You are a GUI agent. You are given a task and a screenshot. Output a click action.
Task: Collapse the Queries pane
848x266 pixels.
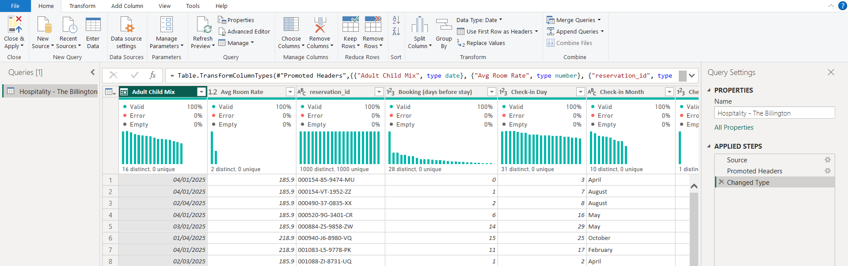(92, 72)
